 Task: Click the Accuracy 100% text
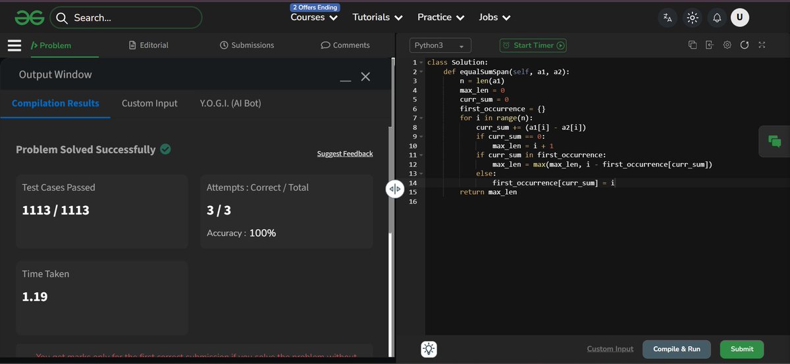[x=242, y=233]
